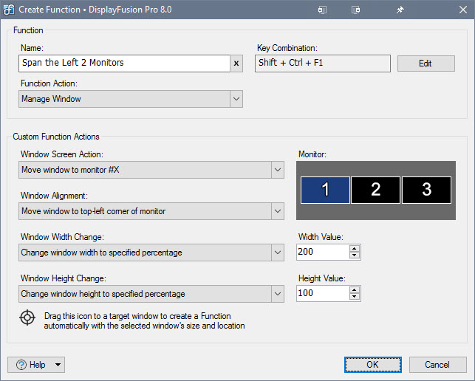Click the move-to-next-monitor title bar icon
475x381 pixels.
coord(356,10)
